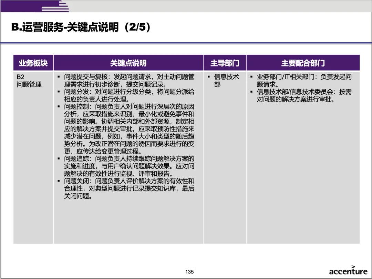Select the 主导部门 column header
Image resolution: width=372 pixels, height=279 pixels.
coord(225,63)
